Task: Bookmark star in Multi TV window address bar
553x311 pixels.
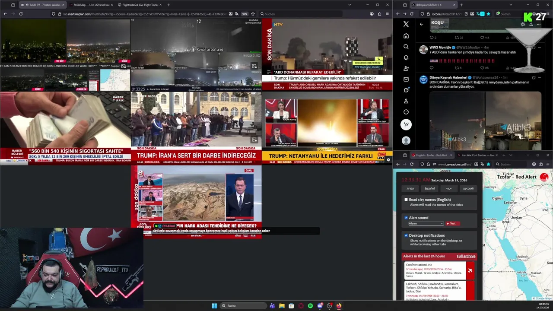Action: pos(253,14)
